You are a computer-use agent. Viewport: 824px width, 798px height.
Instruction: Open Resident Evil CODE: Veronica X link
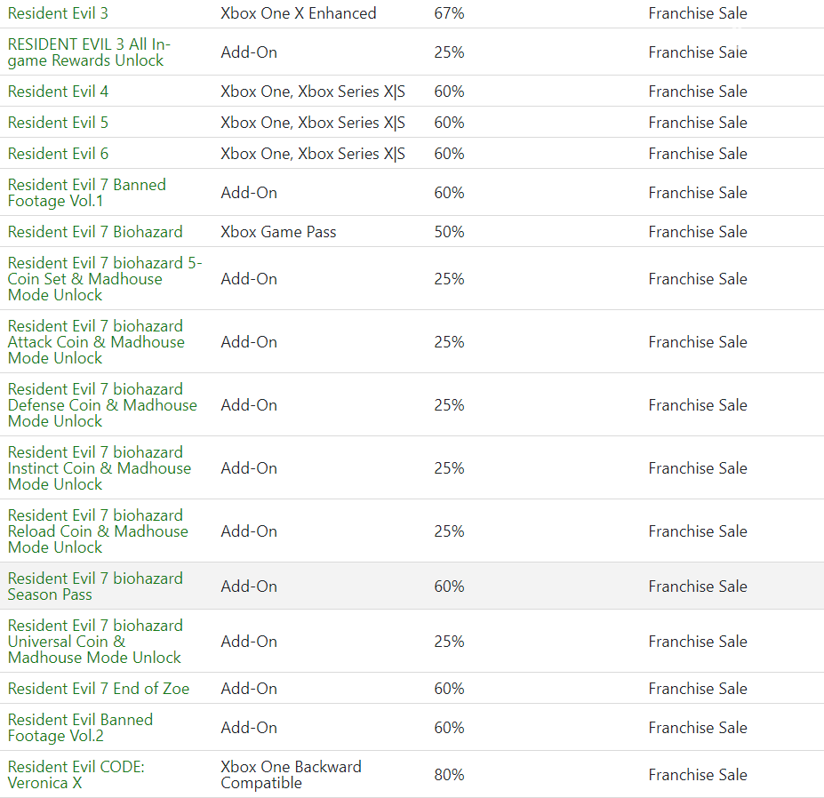(x=76, y=774)
